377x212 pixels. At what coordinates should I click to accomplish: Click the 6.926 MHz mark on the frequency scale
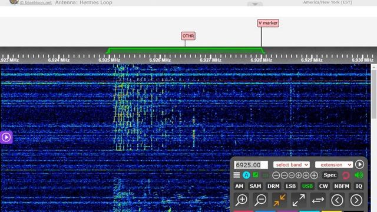(x=160, y=60)
